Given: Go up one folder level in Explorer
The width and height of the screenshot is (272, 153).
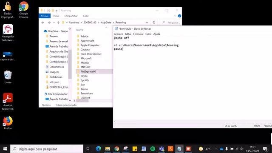Looking at the screenshot, I should (59, 23).
